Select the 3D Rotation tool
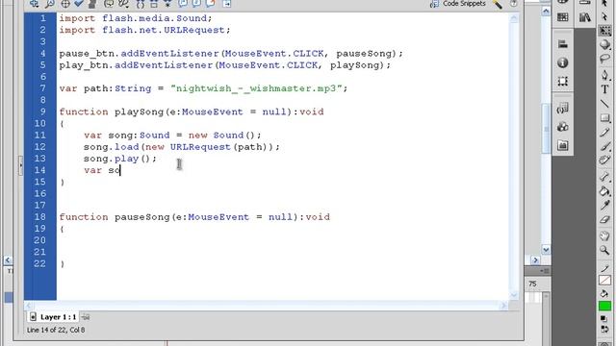The height and width of the screenshot is (346, 616). (604, 44)
